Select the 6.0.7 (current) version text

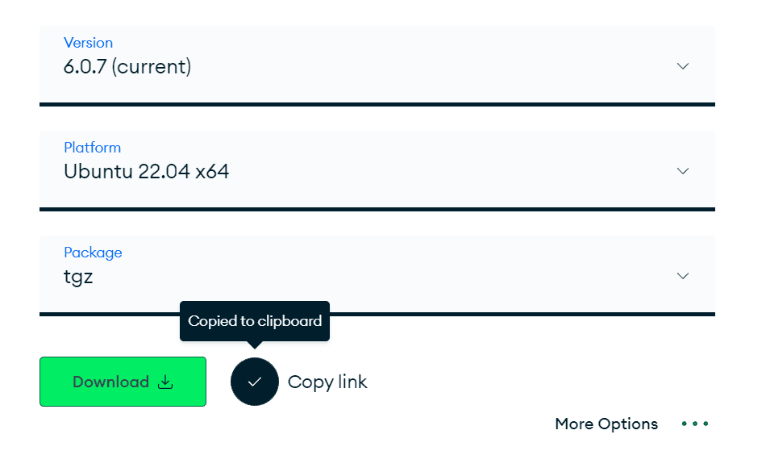pyautogui.click(x=127, y=66)
